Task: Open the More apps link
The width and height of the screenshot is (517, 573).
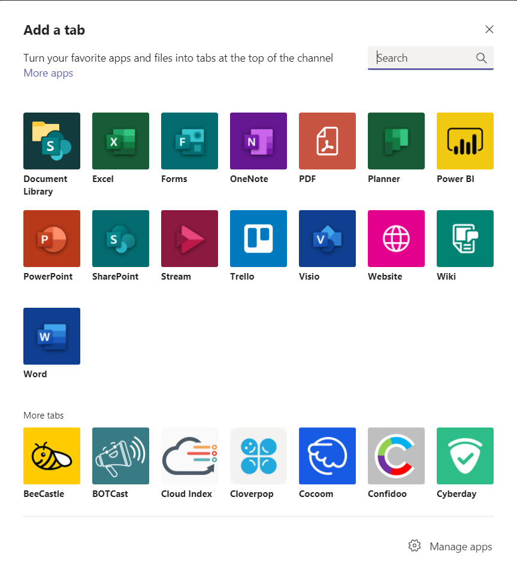Action: tap(49, 73)
